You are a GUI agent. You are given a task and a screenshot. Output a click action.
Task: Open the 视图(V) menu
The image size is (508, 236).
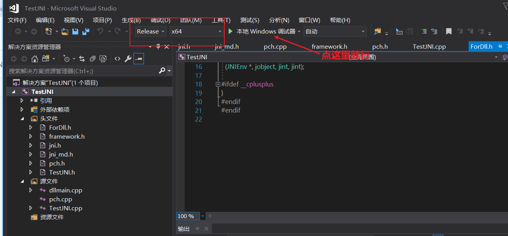point(74,20)
